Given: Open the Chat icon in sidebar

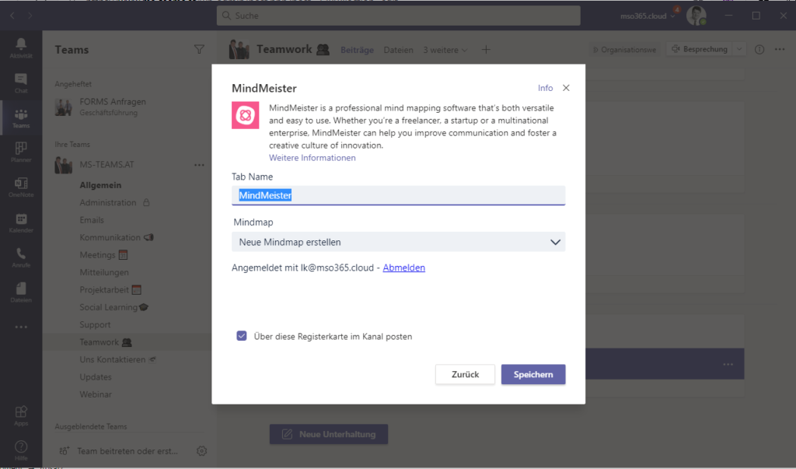Looking at the screenshot, I should (x=21, y=82).
